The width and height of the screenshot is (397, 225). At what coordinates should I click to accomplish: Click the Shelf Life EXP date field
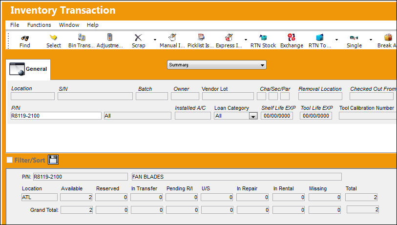tap(277, 116)
